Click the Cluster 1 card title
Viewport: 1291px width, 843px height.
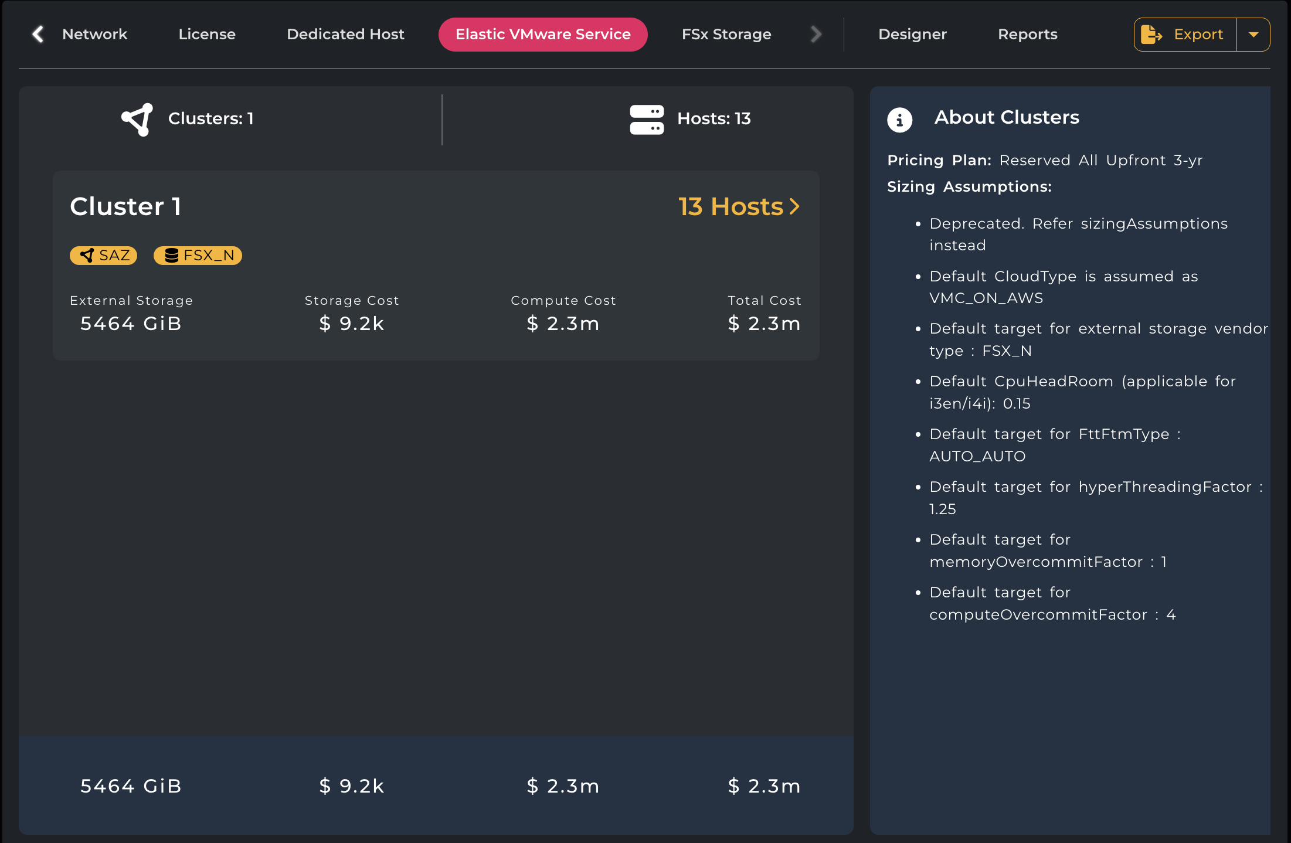[125, 206]
